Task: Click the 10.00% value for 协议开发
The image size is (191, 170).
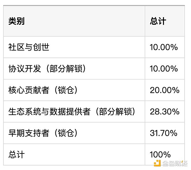Action: tap(164, 69)
